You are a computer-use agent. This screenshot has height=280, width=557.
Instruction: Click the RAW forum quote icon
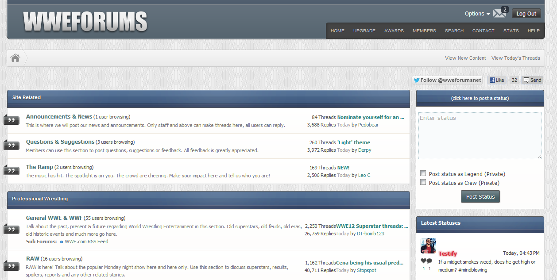(x=12, y=266)
